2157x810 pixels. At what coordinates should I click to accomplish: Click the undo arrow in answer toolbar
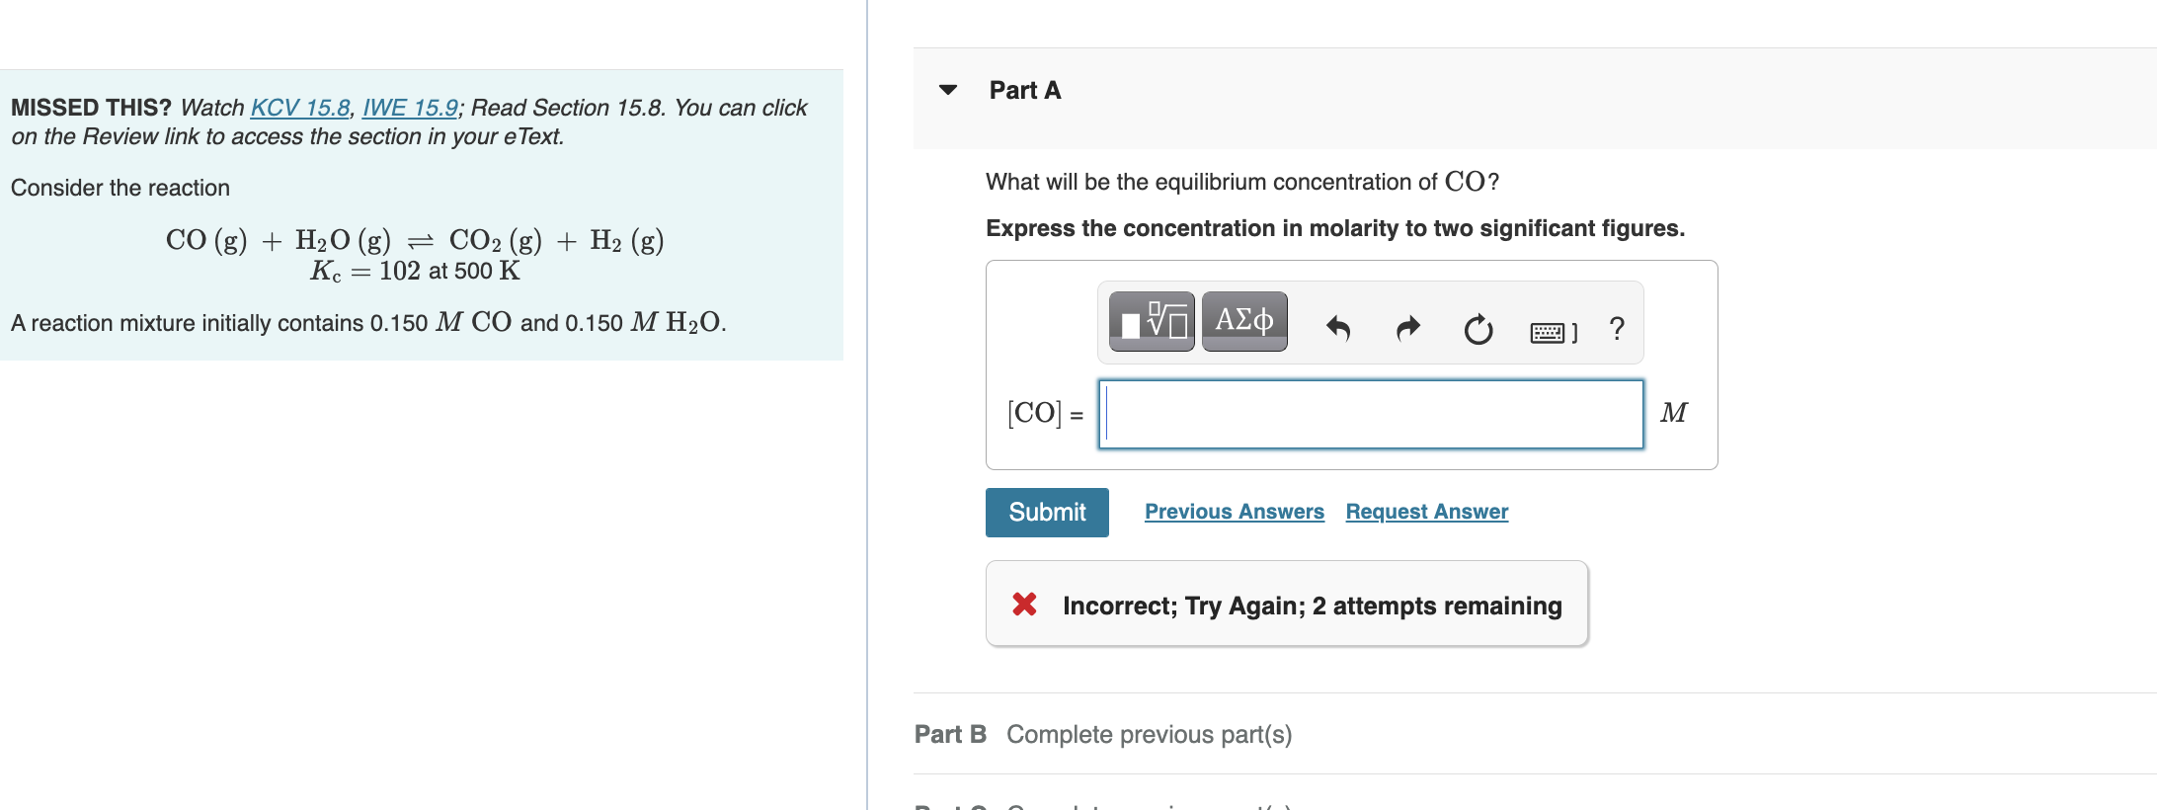pyautogui.click(x=1340, y=327)
